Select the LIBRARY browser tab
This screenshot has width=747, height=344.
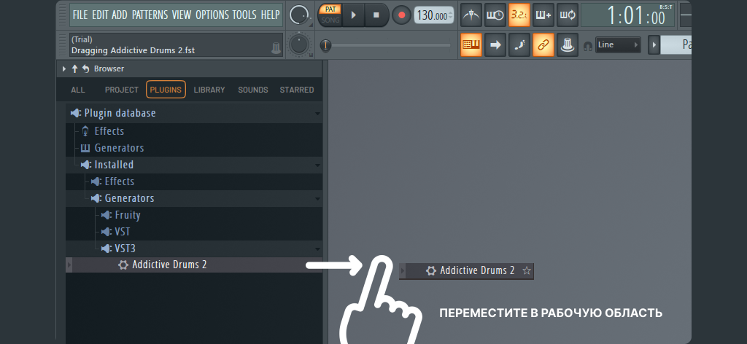(209, 90)
